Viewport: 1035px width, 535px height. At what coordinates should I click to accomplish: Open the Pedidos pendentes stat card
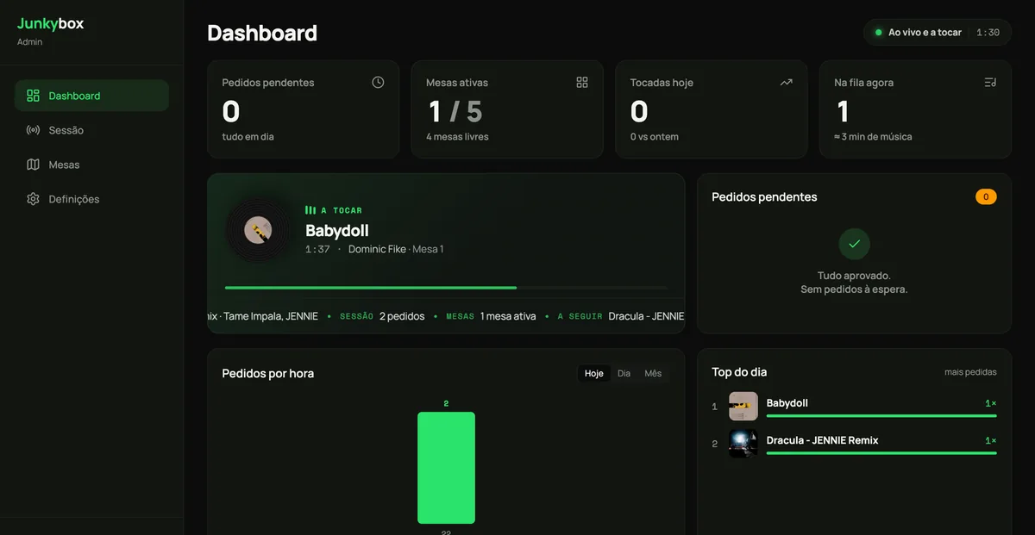304,109
